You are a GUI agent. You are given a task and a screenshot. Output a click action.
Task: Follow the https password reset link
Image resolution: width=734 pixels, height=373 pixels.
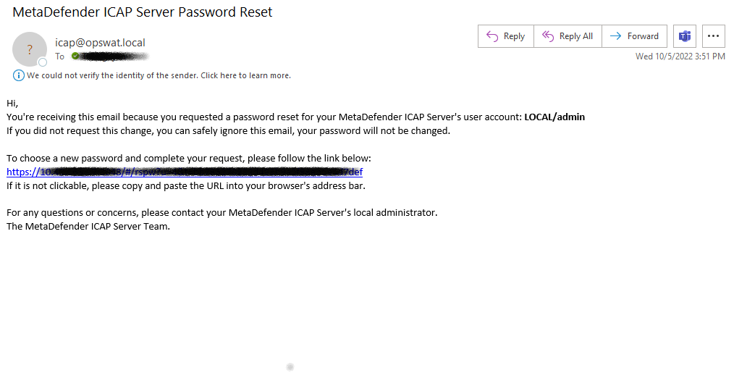click(185, 172)
